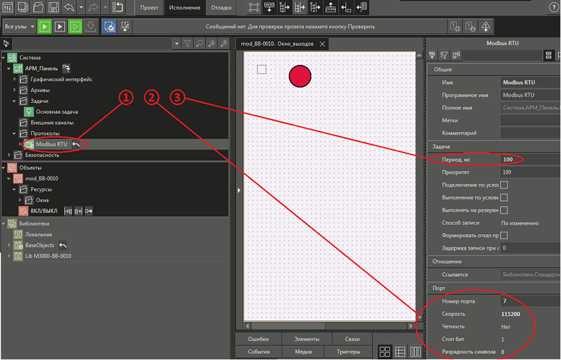
Task: Click the green Run project button
Action: (x=45, y=27)
